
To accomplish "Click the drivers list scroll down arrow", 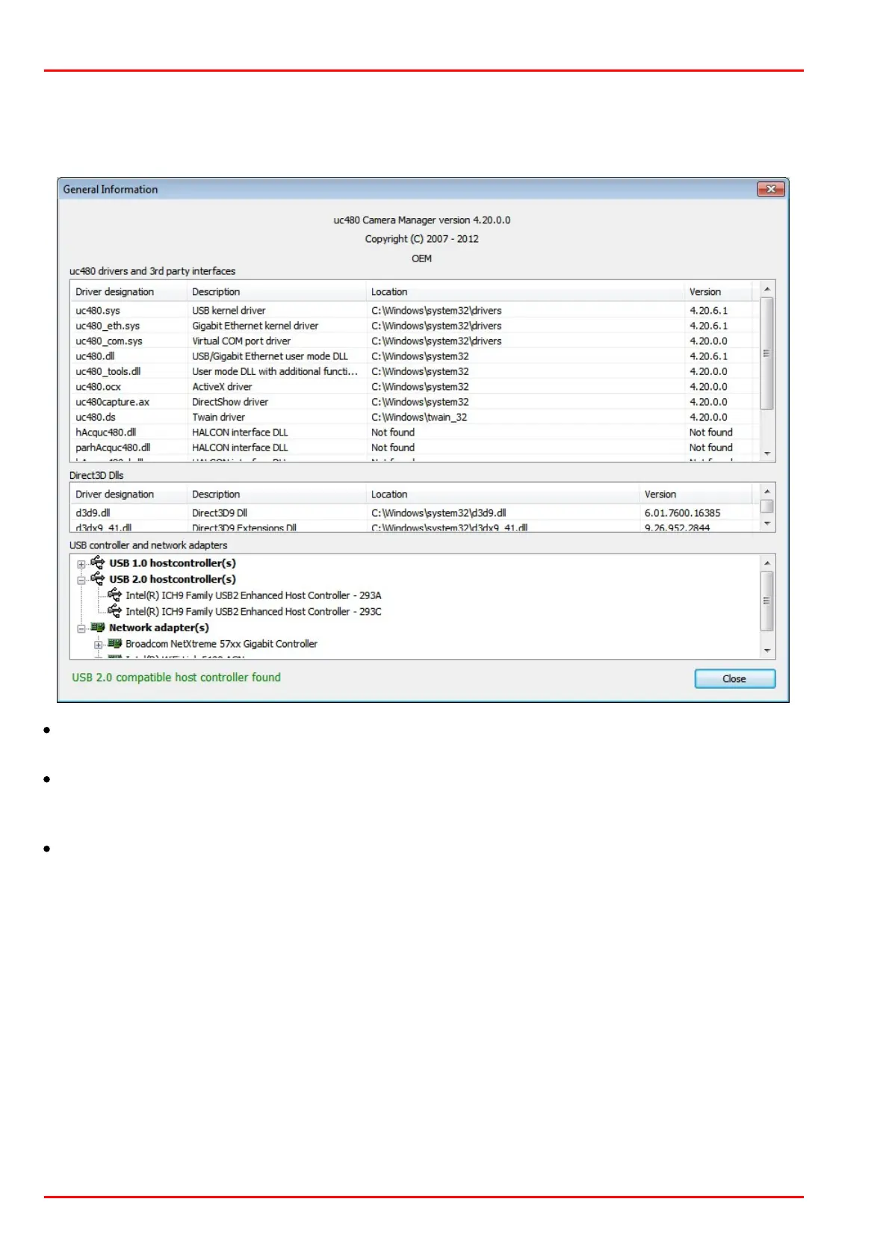I will pyautogui.click(x=766, y=453).
